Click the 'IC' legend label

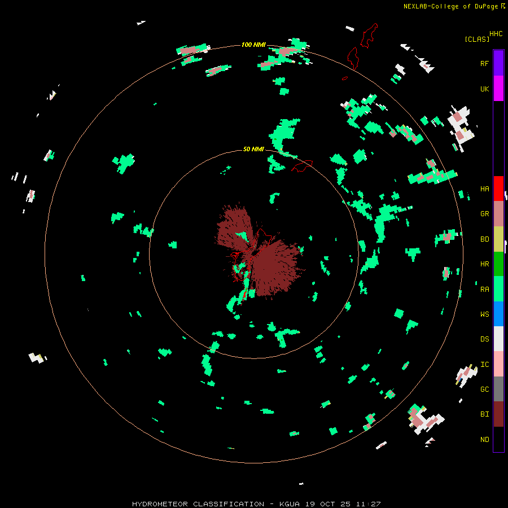tap(484, 365)
